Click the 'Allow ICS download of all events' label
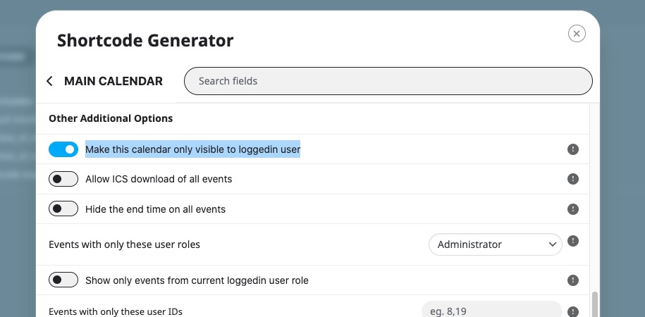 point(159,179)
